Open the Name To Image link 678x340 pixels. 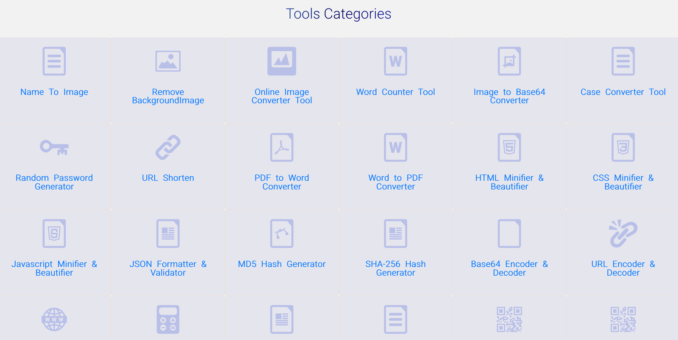[x=54, y=92]
